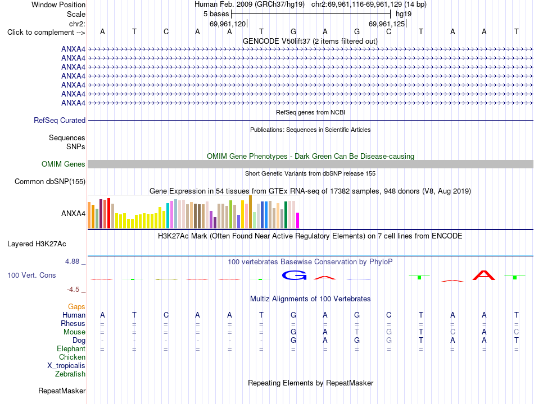Click '100 vertebrates Basewise Conservation by PhyloP' title
Screen dimensions: 534x404
[310, 262]
